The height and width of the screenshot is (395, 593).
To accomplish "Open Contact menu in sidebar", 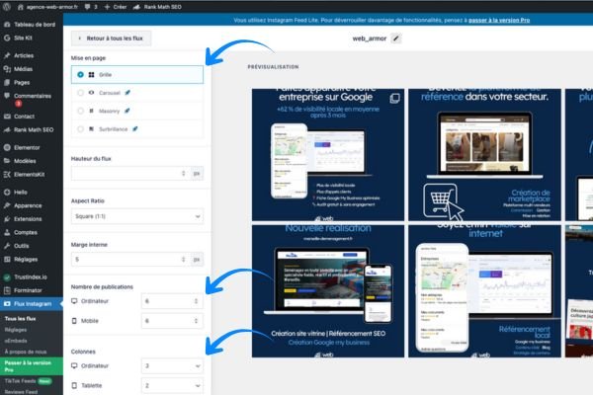I will (x=31, y=117).
